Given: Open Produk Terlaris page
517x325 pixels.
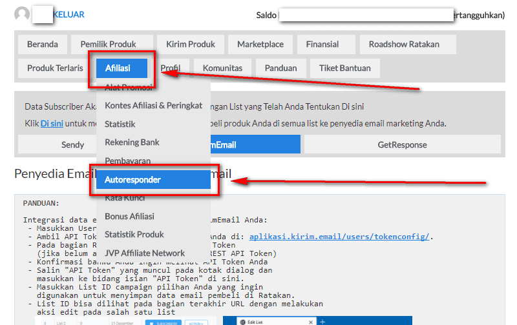Looking at the screenshot, I should pyautogui.click(x=55, y=68).
